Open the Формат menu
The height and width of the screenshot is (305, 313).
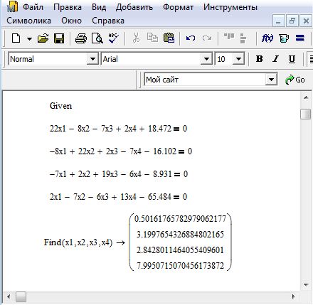(x=178, y=7)
